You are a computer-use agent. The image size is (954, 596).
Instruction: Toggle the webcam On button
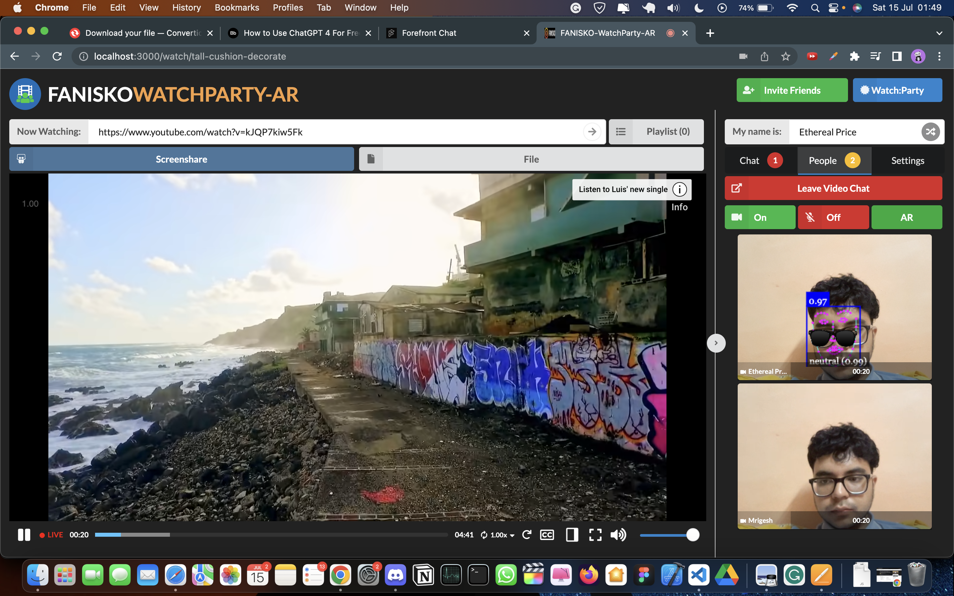pyautogui.click(x=760, y=217)
